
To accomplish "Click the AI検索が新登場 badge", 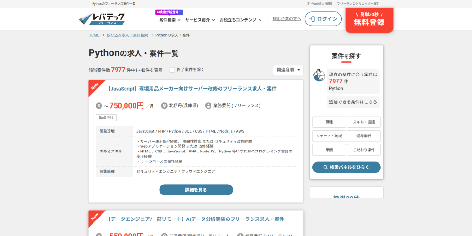I will coord(169,12).
